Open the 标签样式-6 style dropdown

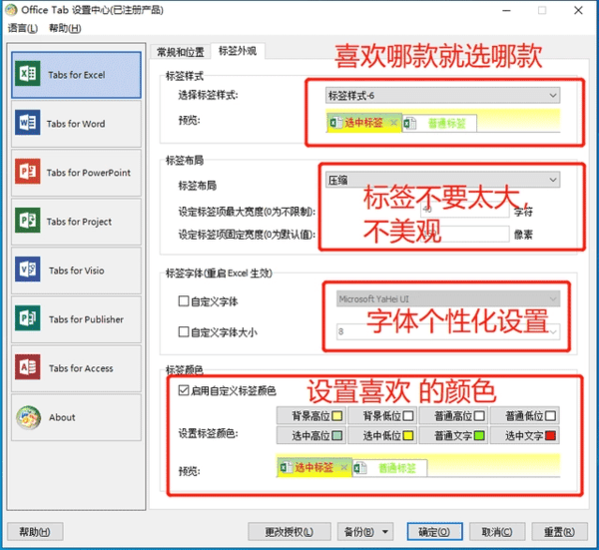pos(442,96)
